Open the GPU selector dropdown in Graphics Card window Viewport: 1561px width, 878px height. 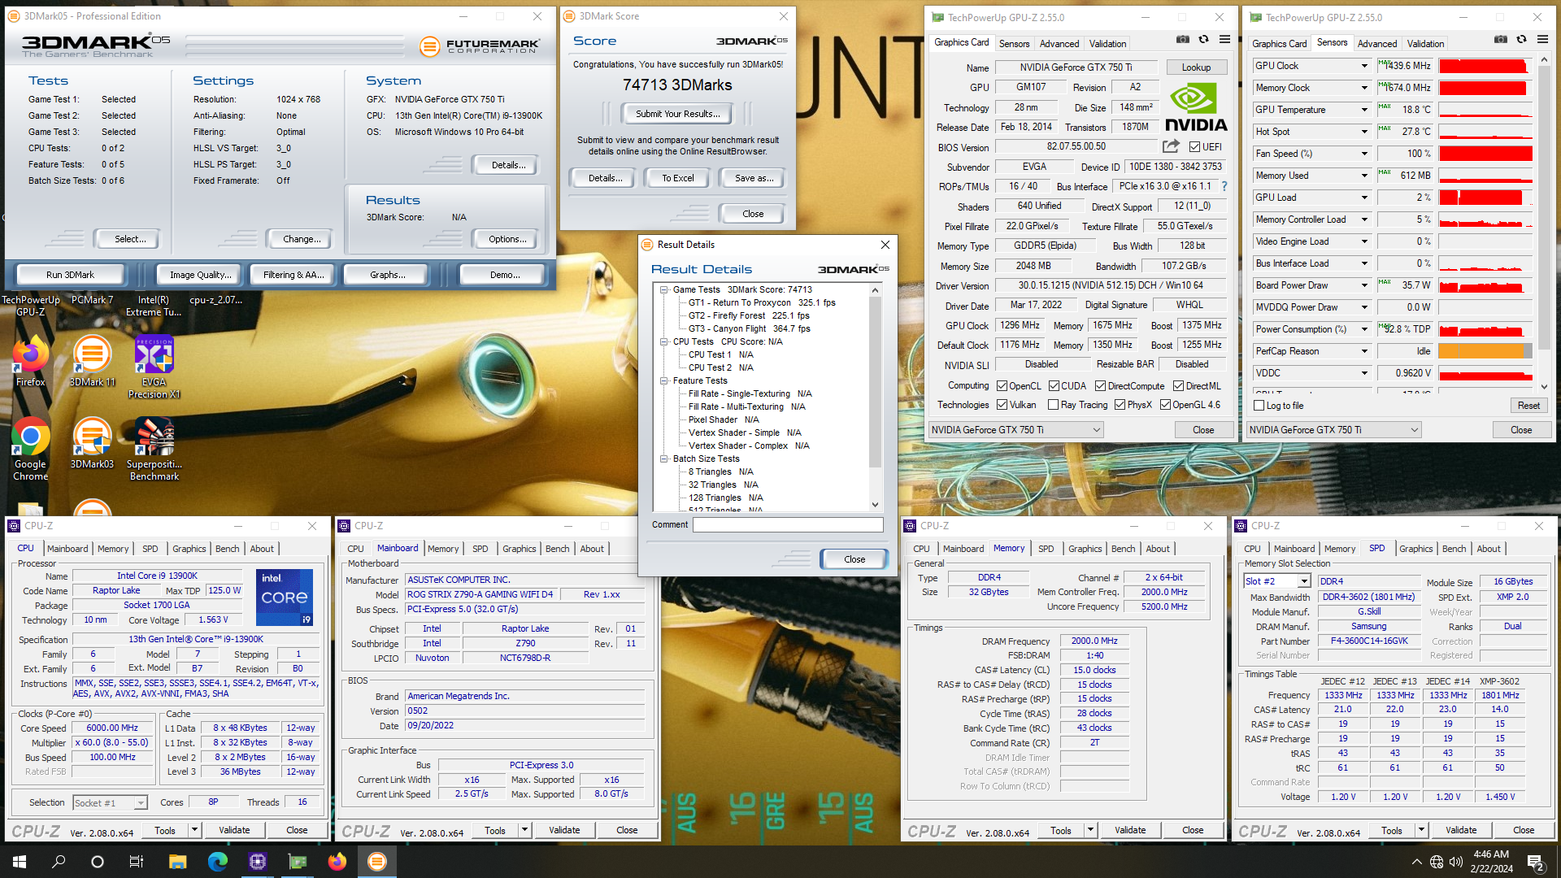(1015, 430)
